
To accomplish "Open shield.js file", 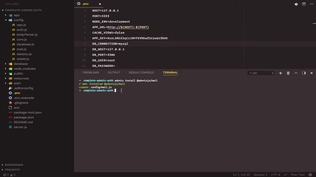I will click(x=23, y=59).
